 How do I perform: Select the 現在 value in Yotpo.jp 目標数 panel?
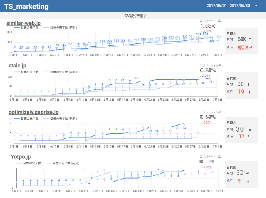tap(241, 180)
